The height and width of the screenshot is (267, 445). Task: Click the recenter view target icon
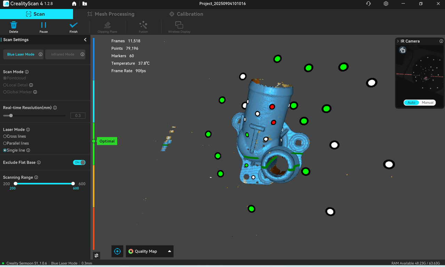118,251
